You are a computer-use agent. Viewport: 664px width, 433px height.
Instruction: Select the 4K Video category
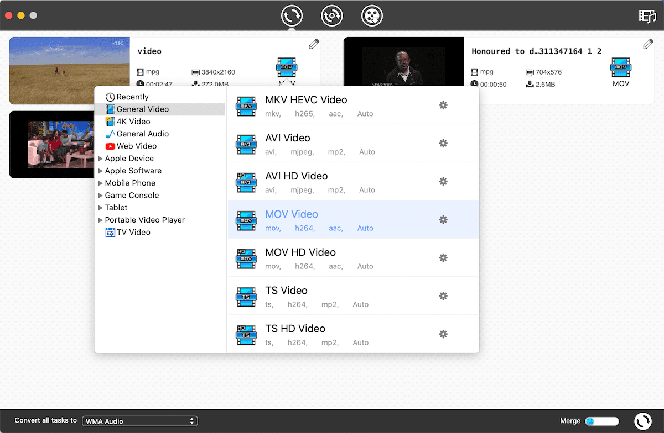[133, 122]
